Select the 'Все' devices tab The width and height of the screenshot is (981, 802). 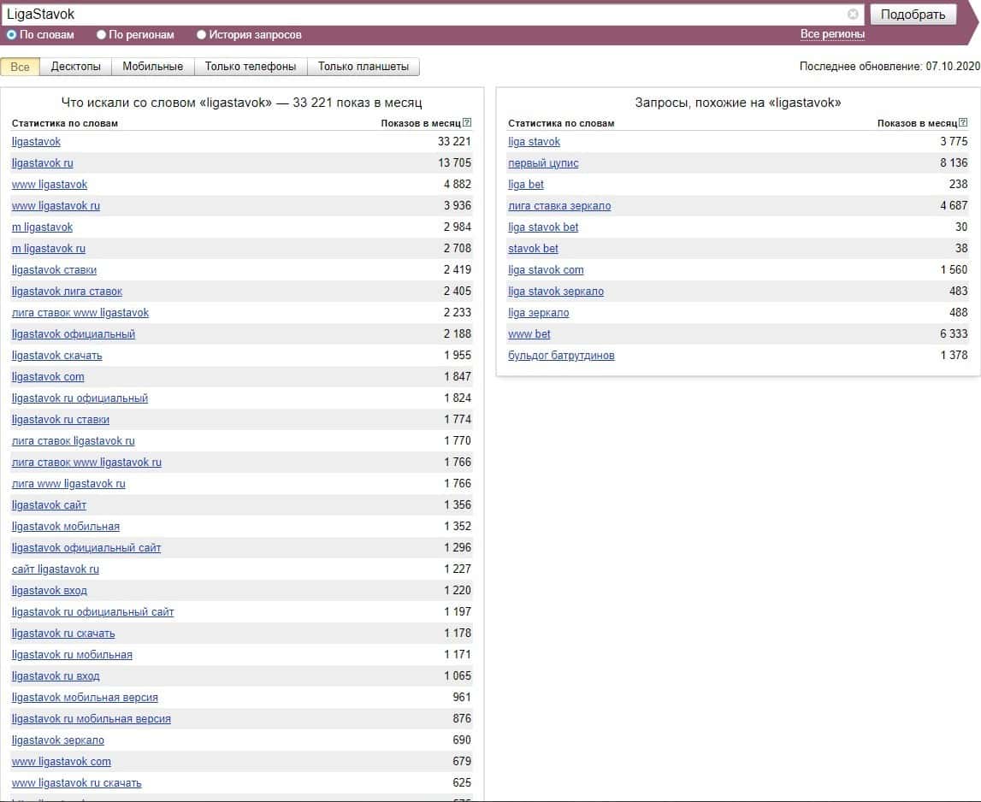pyautogui.click(x=21, y=67)
